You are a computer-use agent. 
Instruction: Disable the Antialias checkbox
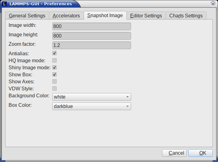pos(55,53)
